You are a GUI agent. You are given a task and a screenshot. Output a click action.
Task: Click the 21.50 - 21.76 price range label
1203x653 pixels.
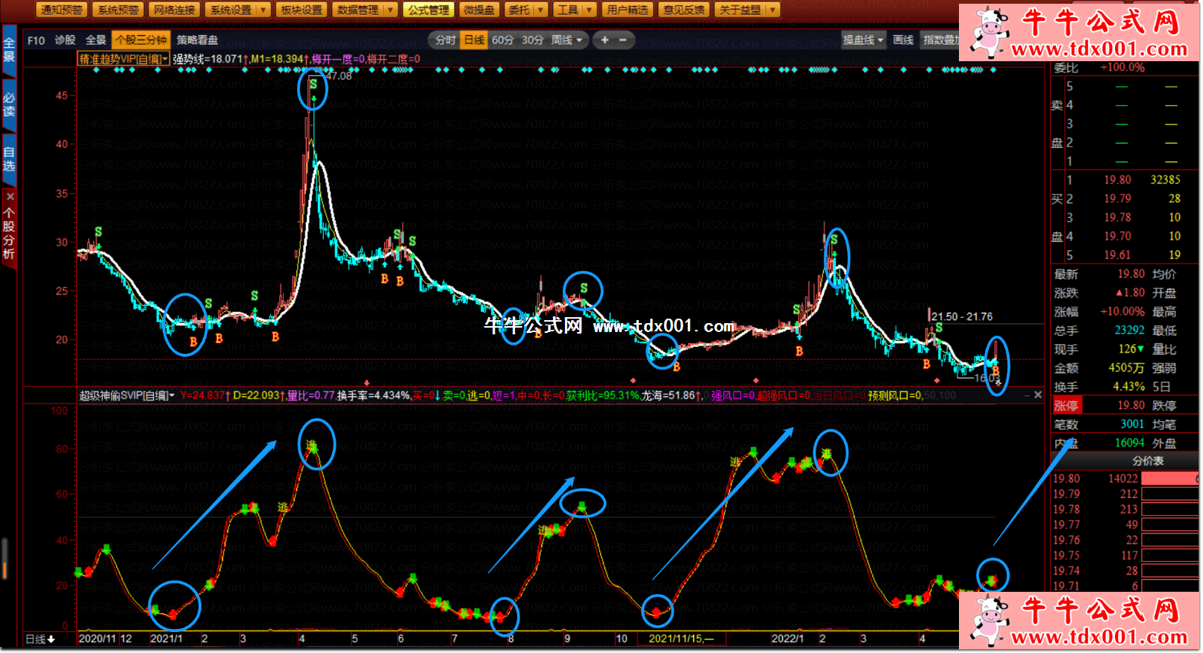coord(962,317)
